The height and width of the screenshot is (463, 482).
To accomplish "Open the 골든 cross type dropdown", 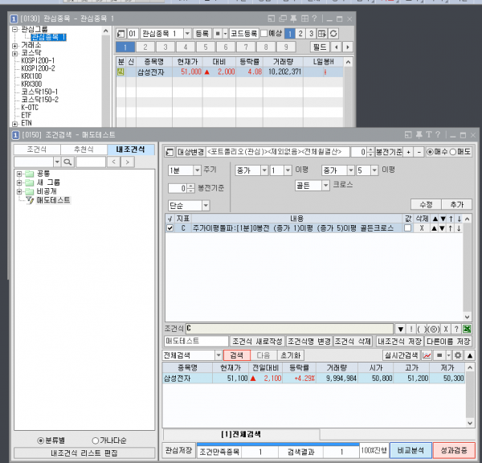I will pyautogui.click(x=325, y=186).
